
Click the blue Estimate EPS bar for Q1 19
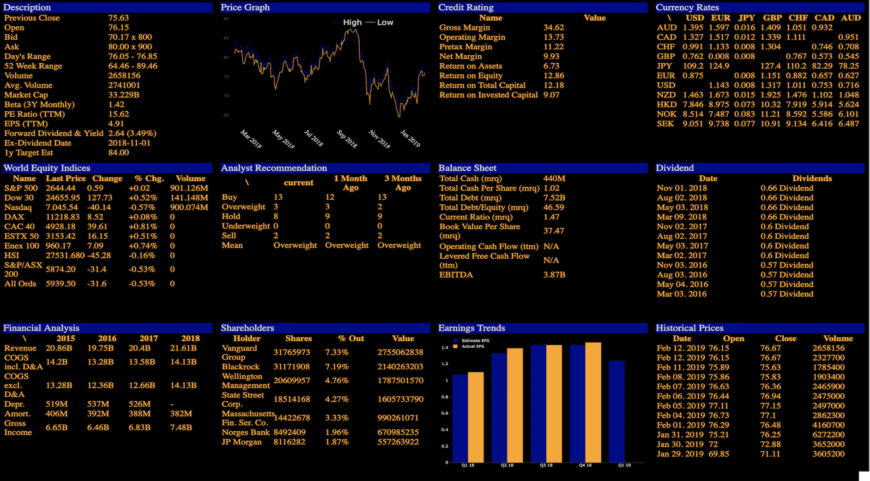coord(616,411)
